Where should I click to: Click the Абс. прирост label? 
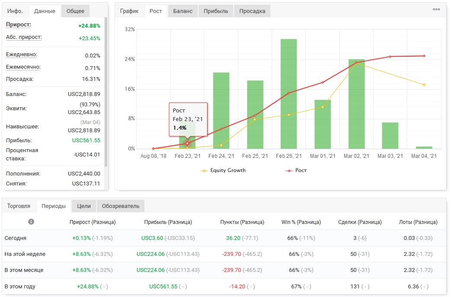(x=24, y=37)
